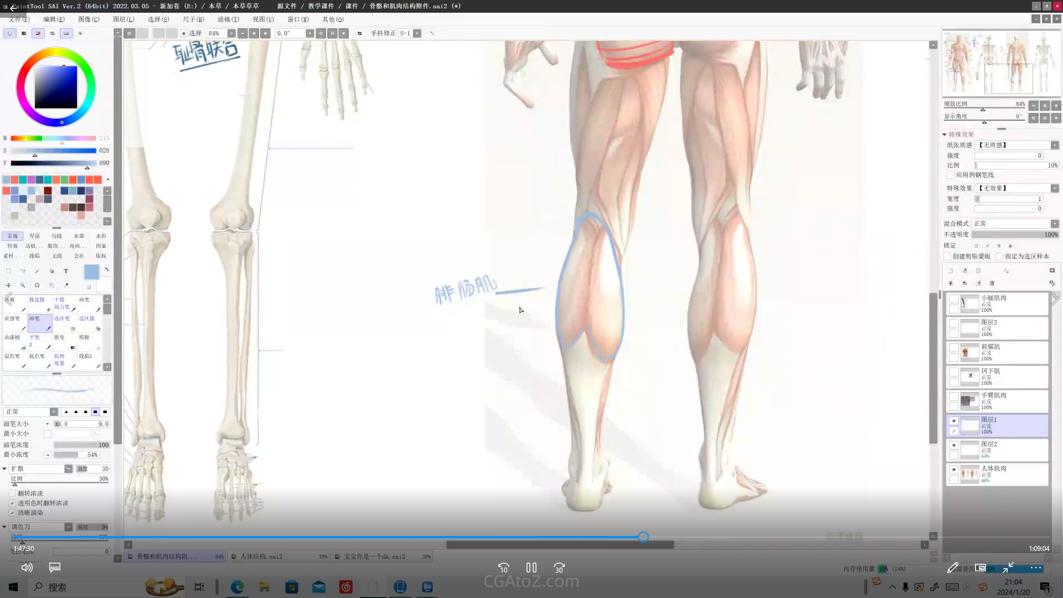Choose the eyedropper color picker tool
The image size is (1063, 598).
[66, 286]
